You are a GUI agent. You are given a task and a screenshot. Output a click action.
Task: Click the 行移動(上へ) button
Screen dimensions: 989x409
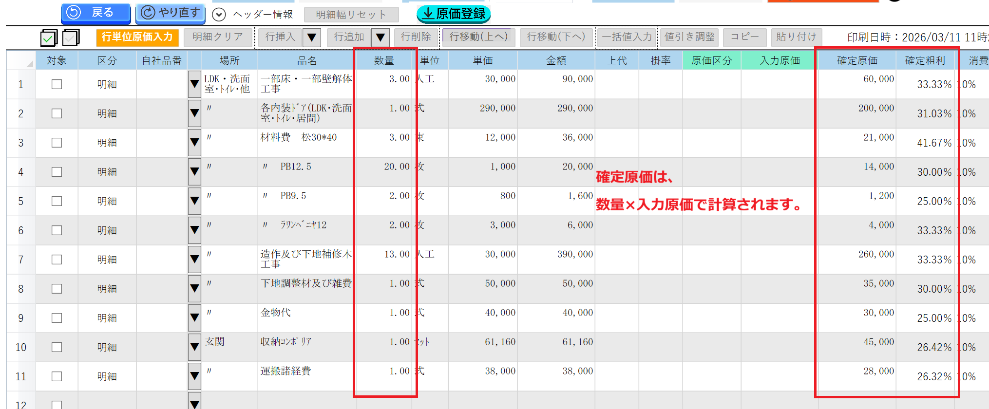coord(478,37)
